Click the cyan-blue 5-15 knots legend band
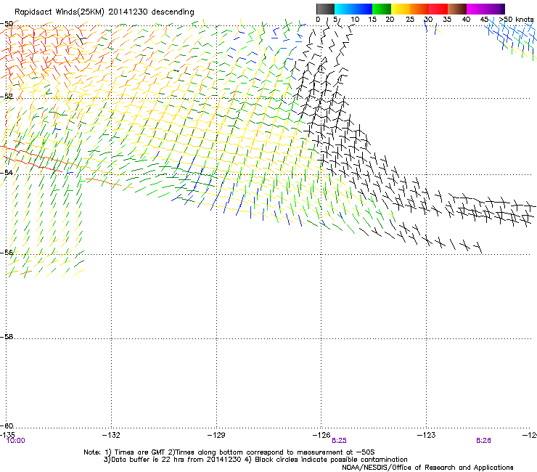The height and width of the screenshot is (472, 537). click(x=353, y=9)
